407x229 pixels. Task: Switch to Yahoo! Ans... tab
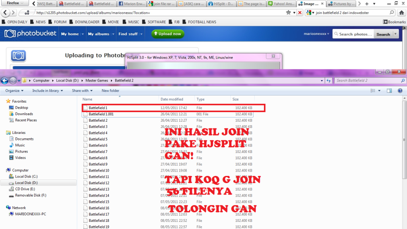pyautogui.click(x=281, y=4)
